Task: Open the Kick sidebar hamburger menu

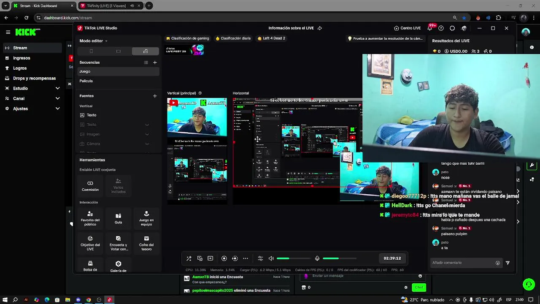Action: (8, 32)
